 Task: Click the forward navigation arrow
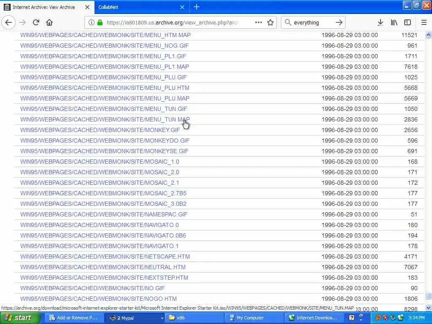(x=22, y=22)
